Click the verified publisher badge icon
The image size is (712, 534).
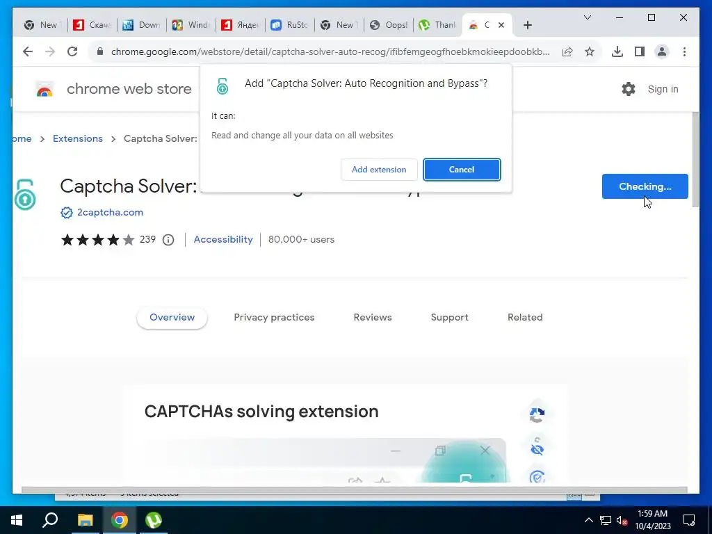pyautogui.click(x=67, y=213)
